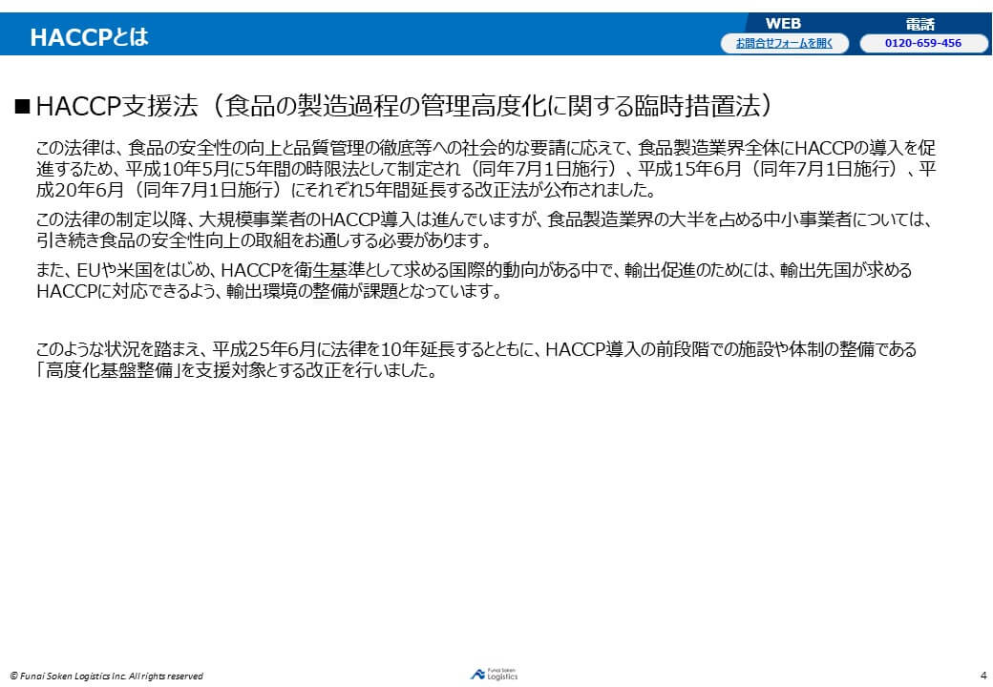Select the rounded phone number badge
993x687 pixels.
click(921, 42)
